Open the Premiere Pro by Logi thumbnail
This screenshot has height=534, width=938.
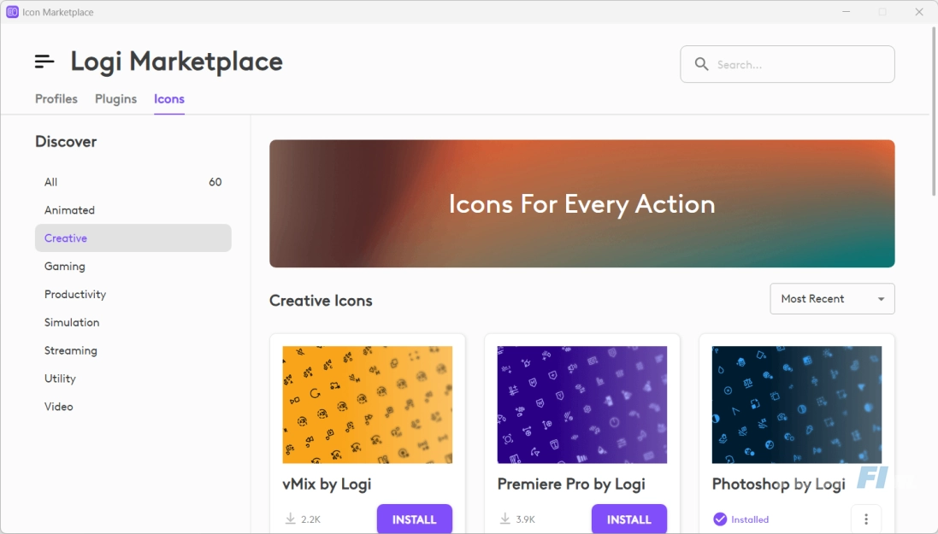(x=582, y=404)
